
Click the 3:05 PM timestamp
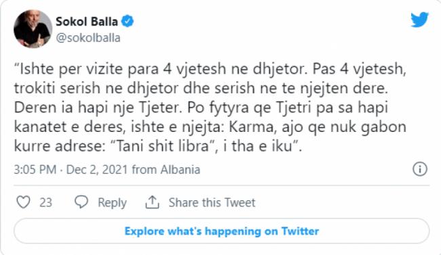35,170
